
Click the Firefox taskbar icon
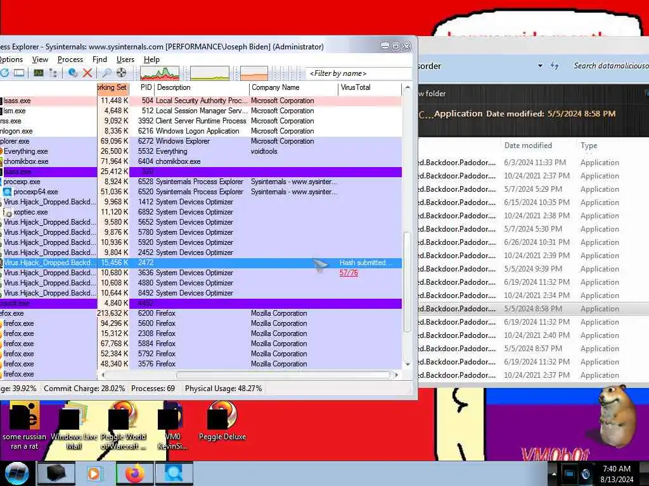tap(135, 473)
